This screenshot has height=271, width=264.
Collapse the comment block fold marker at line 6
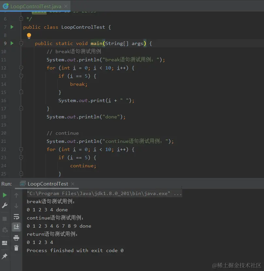[x=21, y=19]
